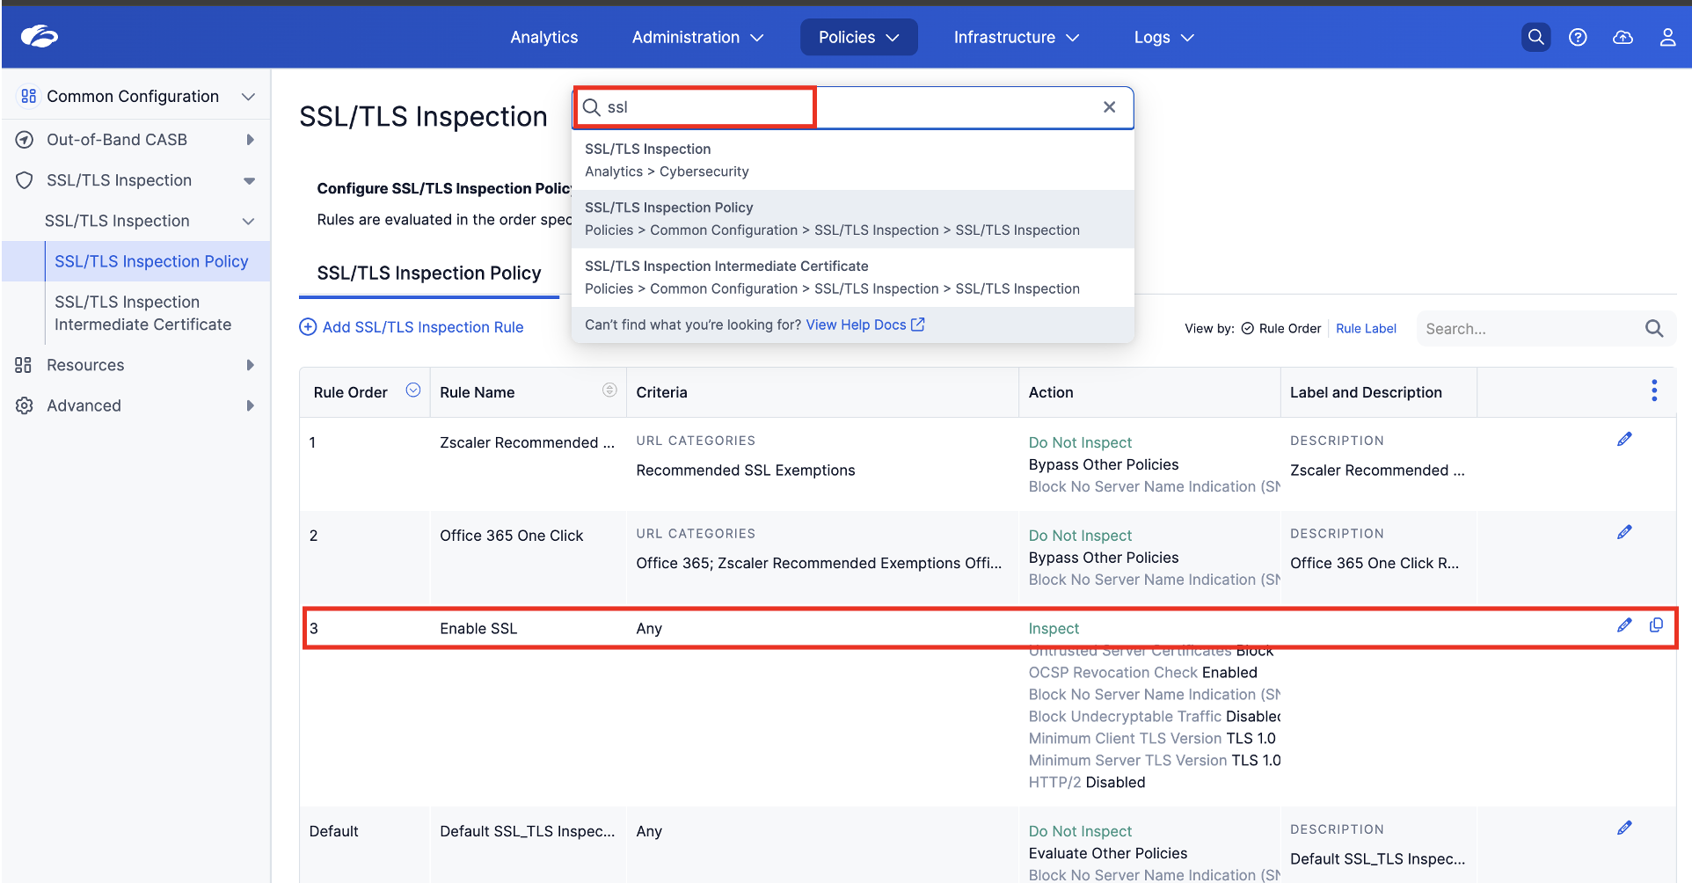This screenshot has width=1692, height=883.
Task: Open the Administration menu
Action: (x=697, y=37)
